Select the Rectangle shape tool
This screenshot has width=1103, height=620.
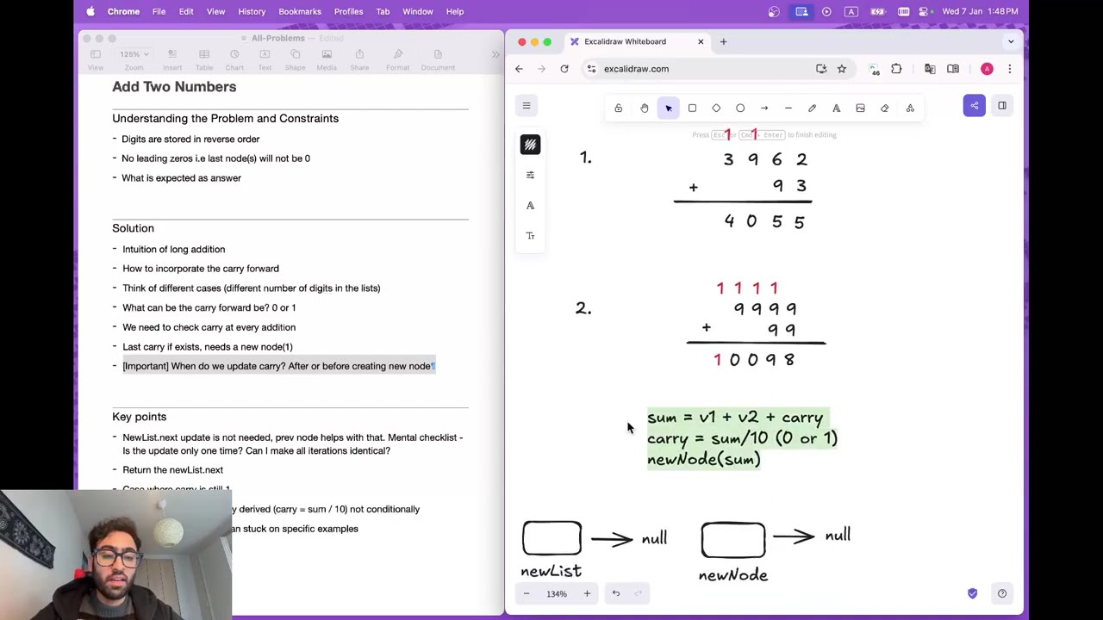(x=692, y=108)
